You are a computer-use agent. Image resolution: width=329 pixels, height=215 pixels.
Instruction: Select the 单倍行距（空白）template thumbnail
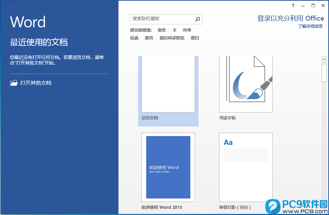coord(246,167)
